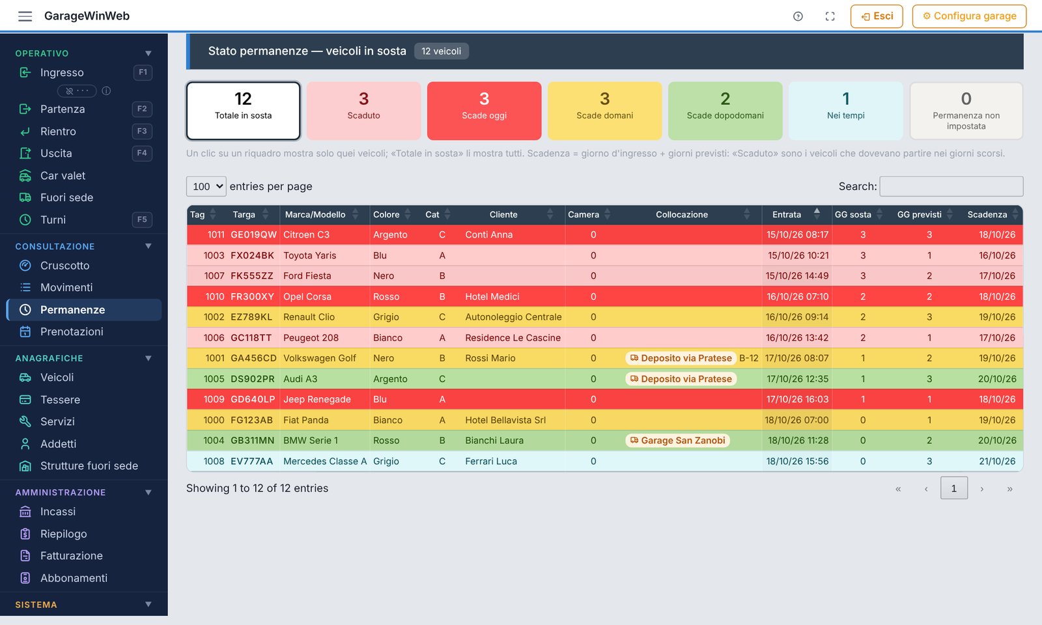Sort table by the Entrata column header

796,214
